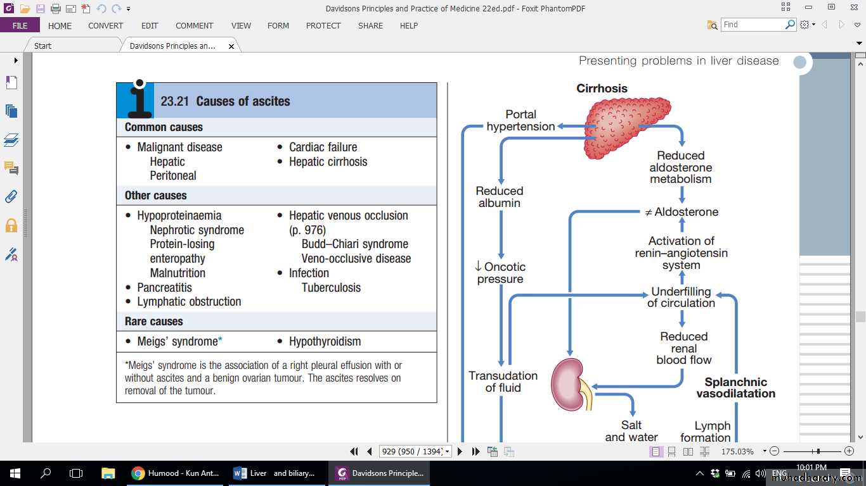The width and height of the screenshot is (866, 486).
Task: Open the COMMENT ribbon tab
Action: 194,26
